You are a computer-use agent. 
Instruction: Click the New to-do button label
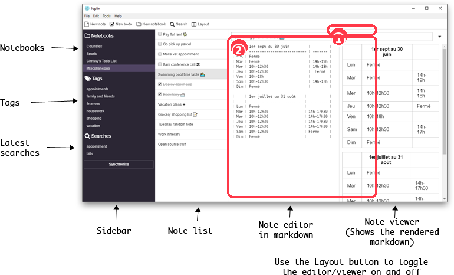point(124,24)
